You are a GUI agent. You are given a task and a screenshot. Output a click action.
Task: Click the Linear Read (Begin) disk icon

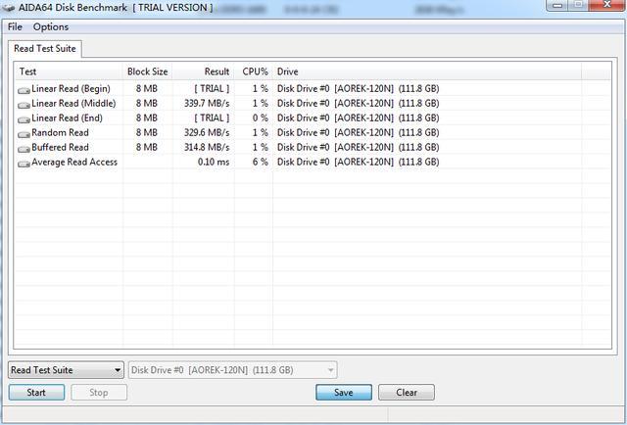click(24, 89)
